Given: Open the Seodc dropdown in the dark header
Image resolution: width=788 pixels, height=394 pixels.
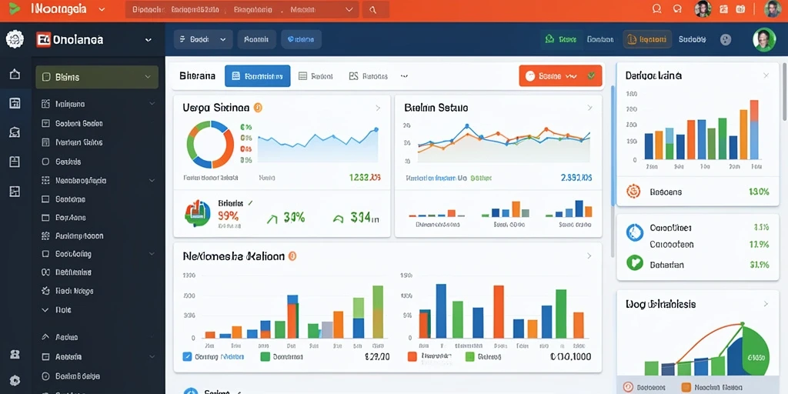Looking at the screenshot, I should pyautogui.click(x=203, y=39).
